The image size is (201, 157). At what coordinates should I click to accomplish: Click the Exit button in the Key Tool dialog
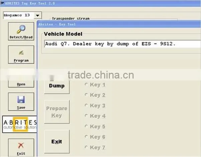coord(57,142)
